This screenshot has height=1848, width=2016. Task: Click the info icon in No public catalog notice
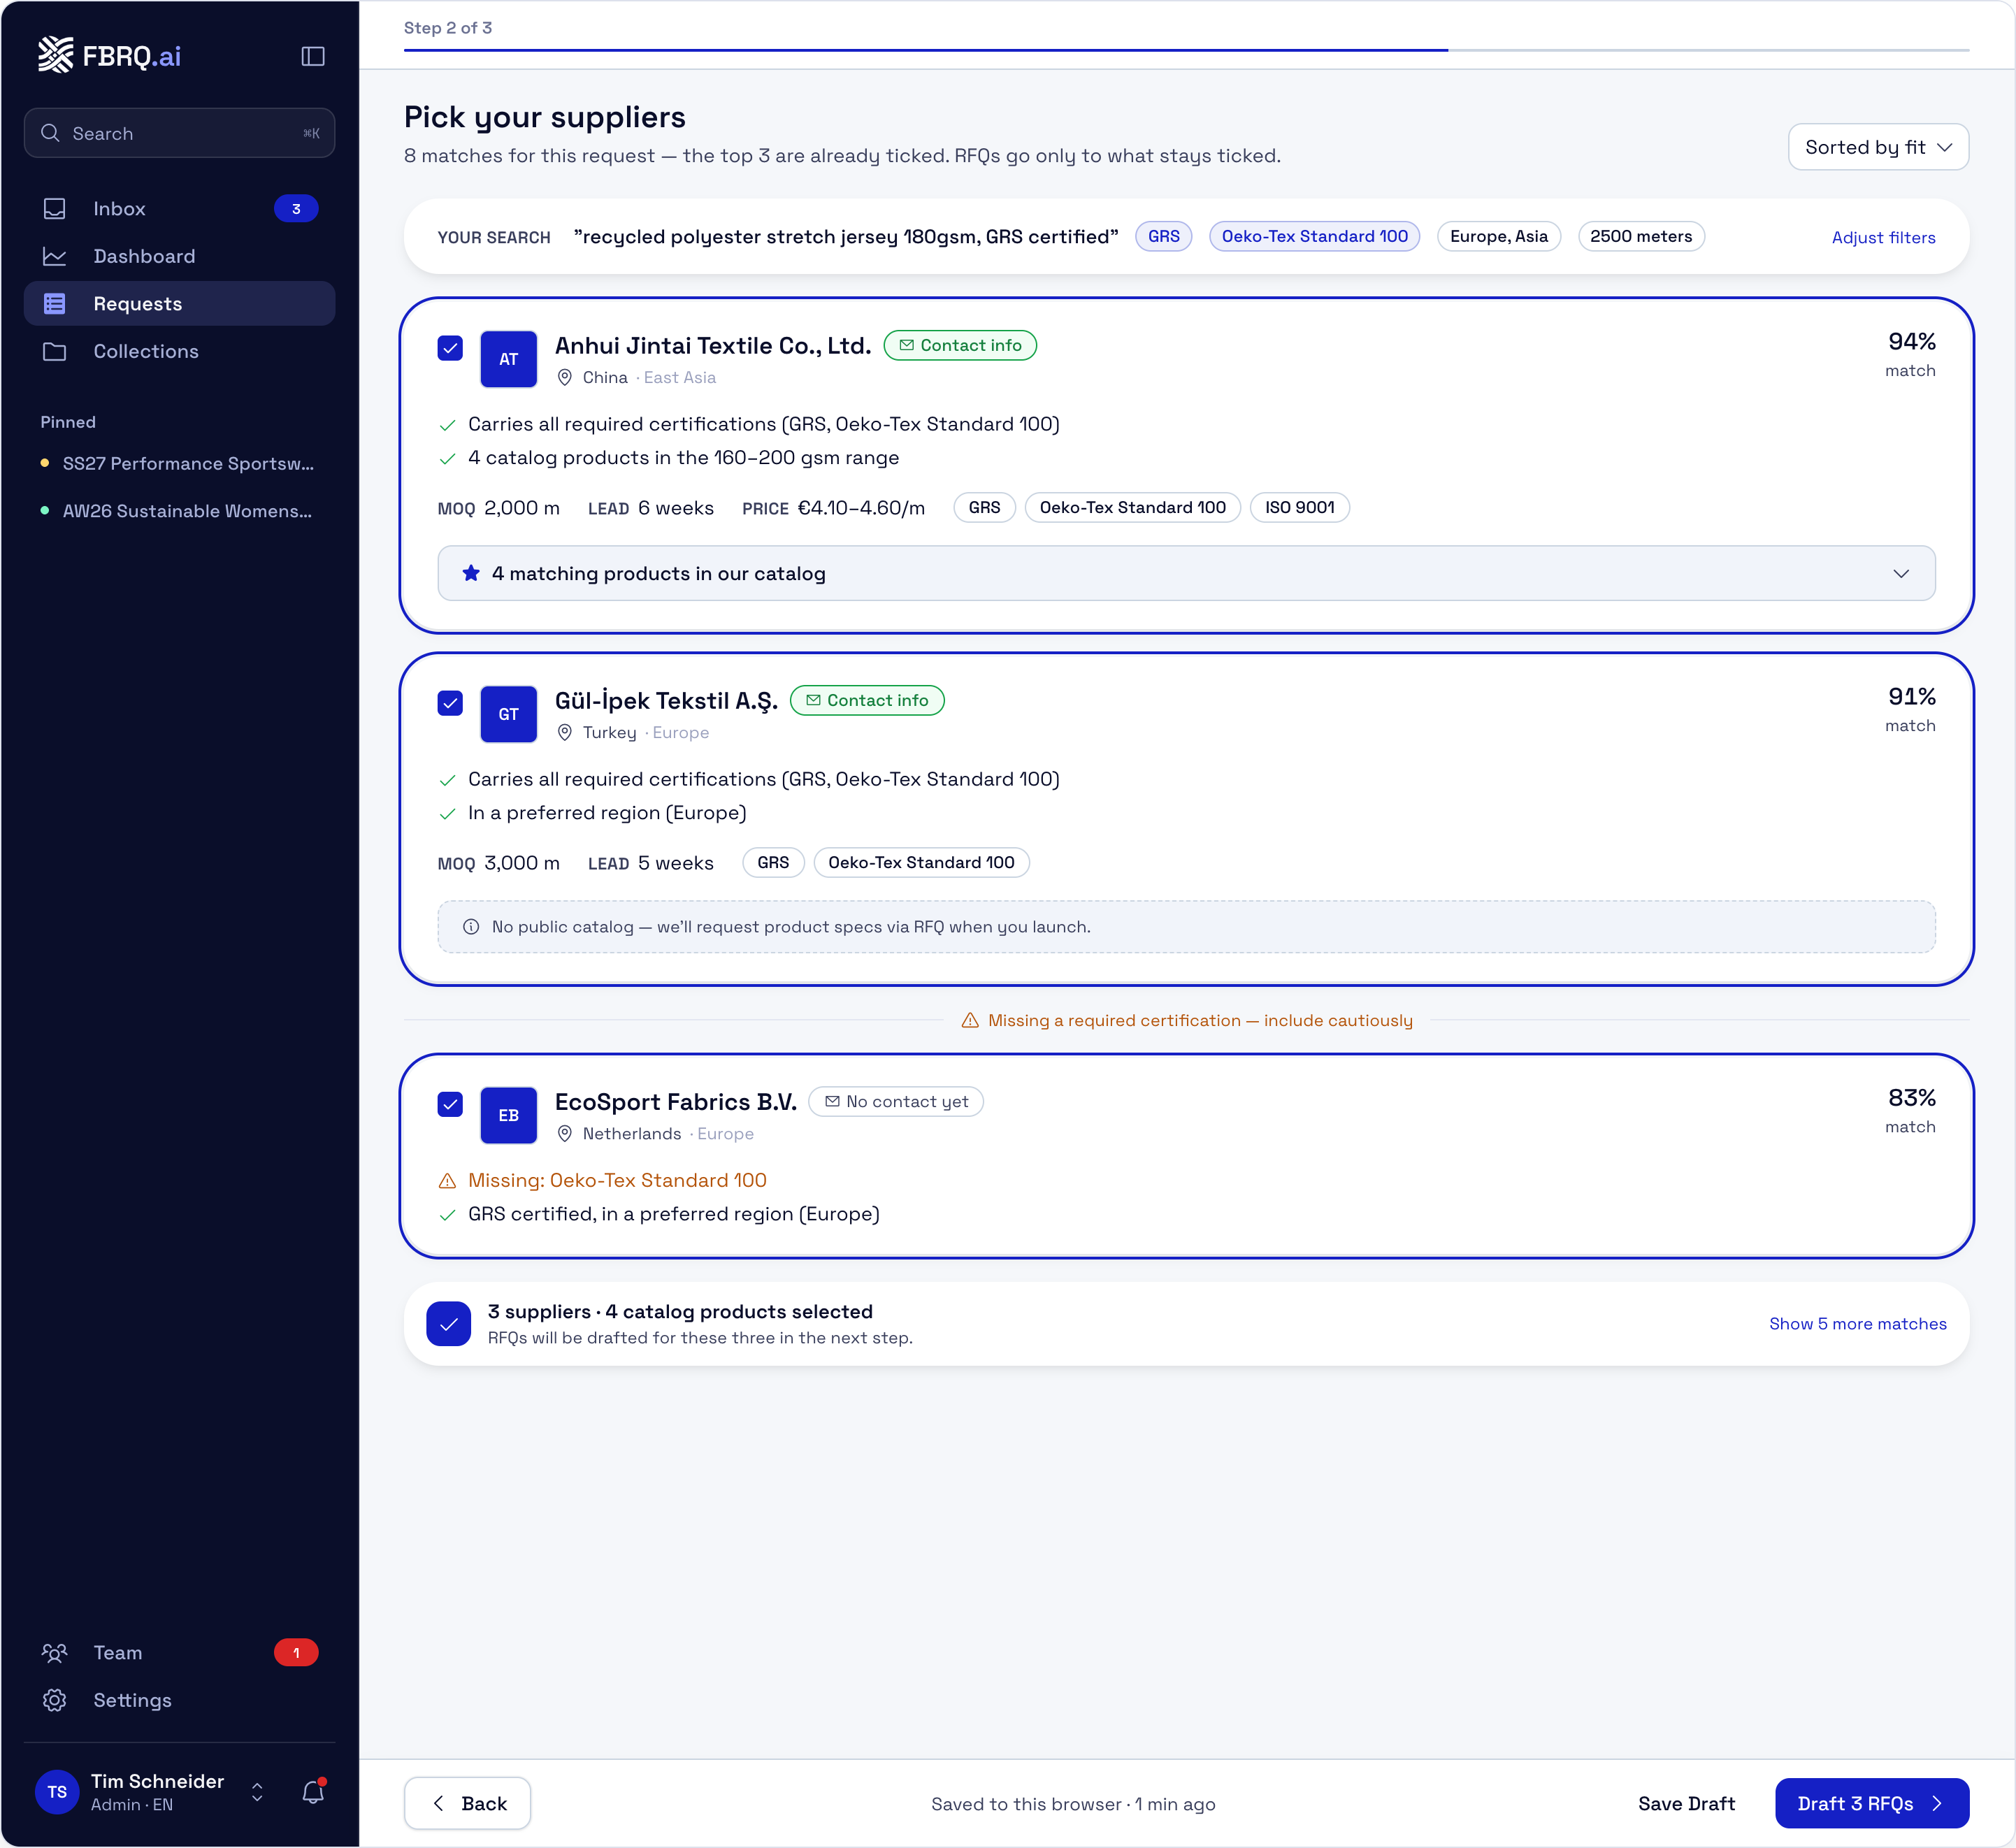tap(471, 927)
